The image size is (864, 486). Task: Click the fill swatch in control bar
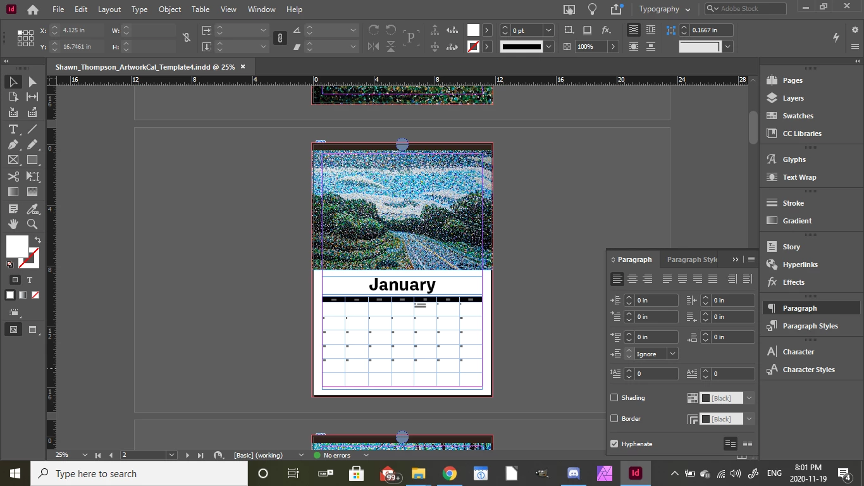coord(473,30)
